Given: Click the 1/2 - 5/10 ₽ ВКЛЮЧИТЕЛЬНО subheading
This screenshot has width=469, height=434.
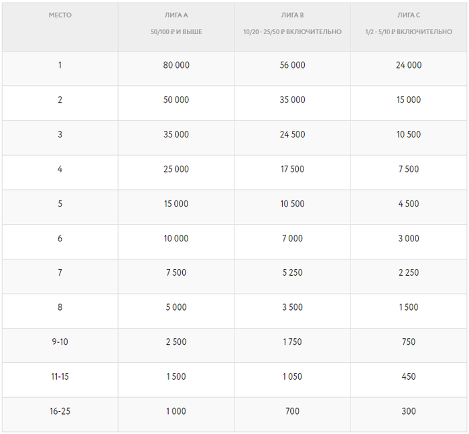Looking at the screenshot, I should (409, 32).
